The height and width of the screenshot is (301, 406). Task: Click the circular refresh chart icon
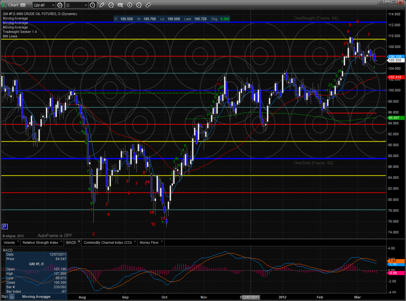point(112,5)
